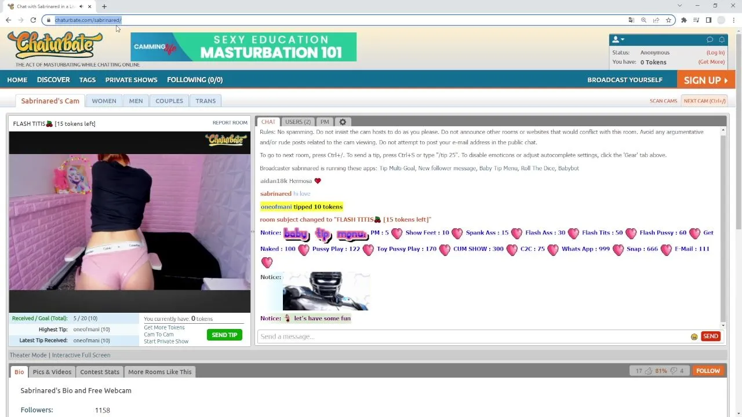This screenshot has height=417, width=742.
Task: Go back with the browser back arrow
Action: click(8, 20)
